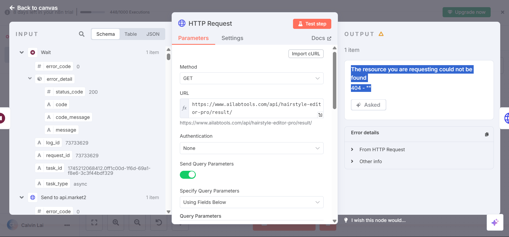This screenshot has width=509, height=237.
Task: Click the executions usage progress bar
Action: click(92, 12)
